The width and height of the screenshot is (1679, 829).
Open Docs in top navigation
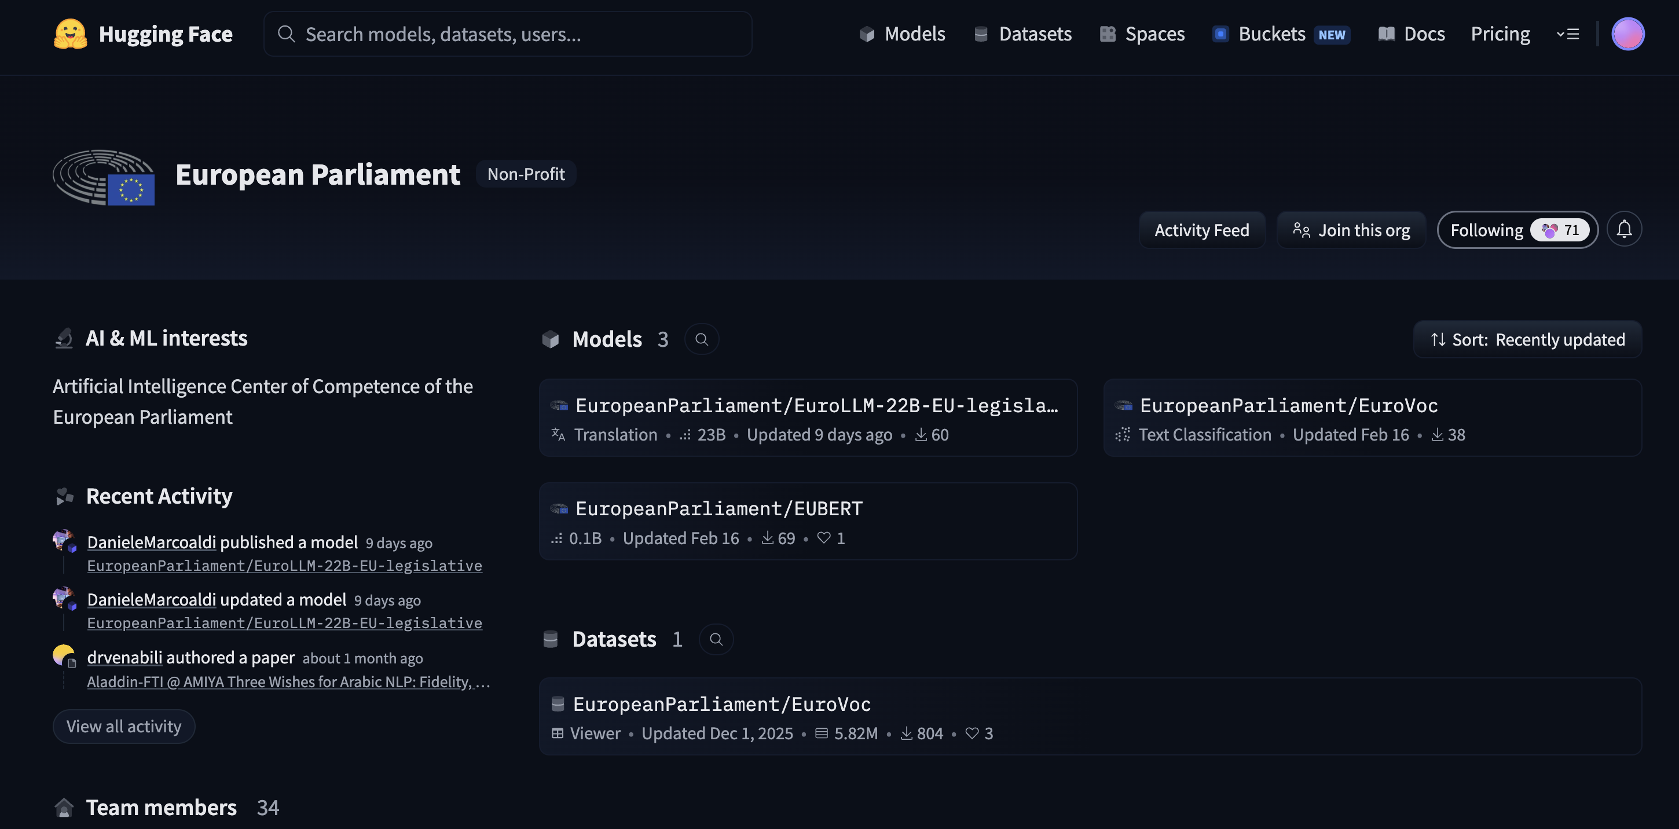[x=1412, y=34]
